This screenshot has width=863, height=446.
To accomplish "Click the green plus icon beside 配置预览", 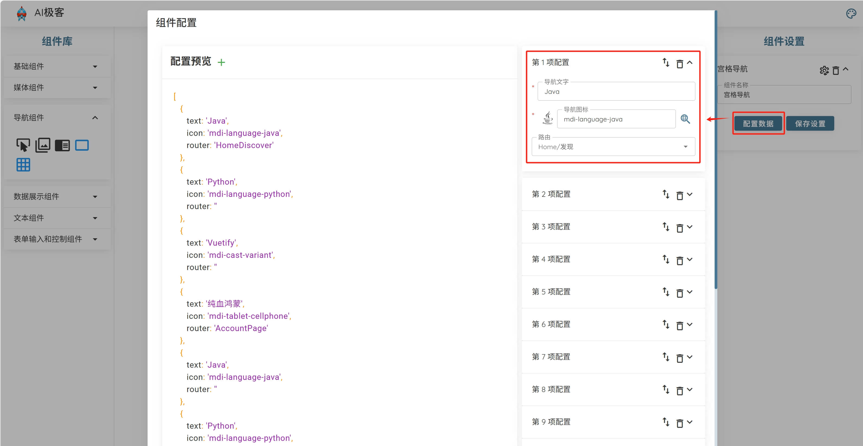I will click(221, 62).
